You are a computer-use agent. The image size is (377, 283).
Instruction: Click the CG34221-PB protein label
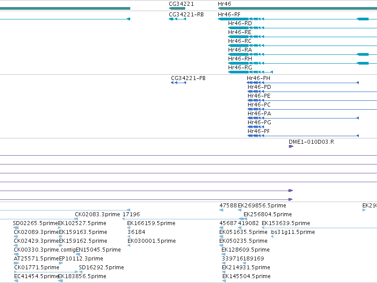(x=188, y=78)
